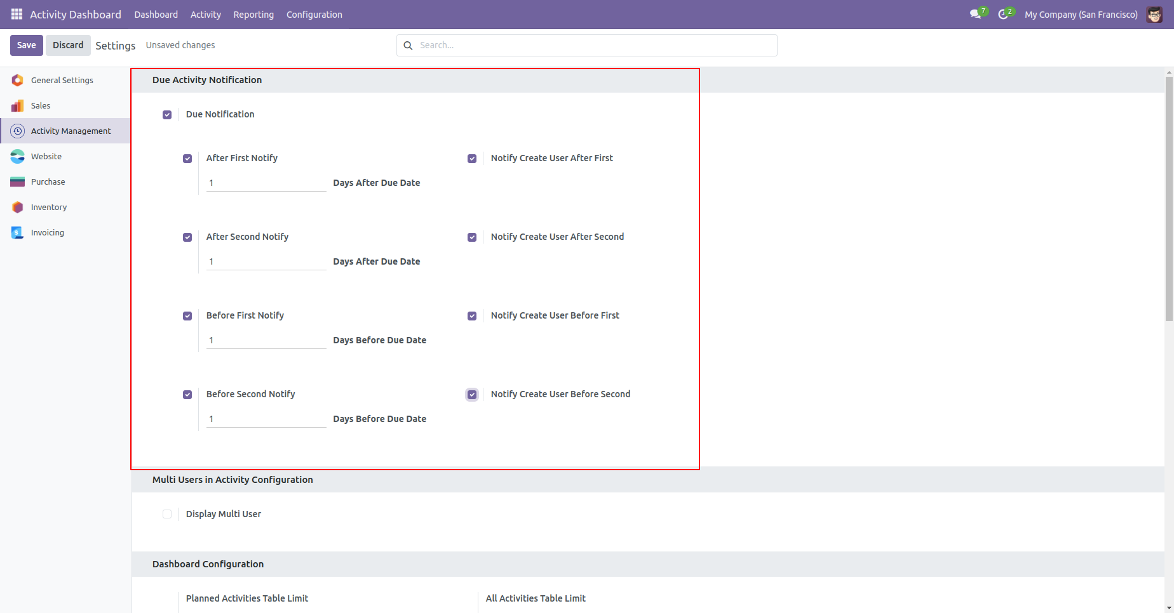
Task: Toggle the After Second Notify checkbox
Action: [187, 237]
